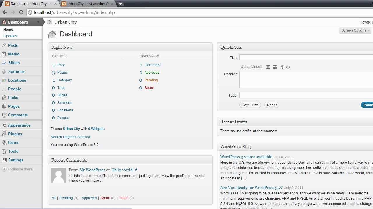Click the Posts pushpin icon
The image size is (373, 209).
(x=4, y=45)
